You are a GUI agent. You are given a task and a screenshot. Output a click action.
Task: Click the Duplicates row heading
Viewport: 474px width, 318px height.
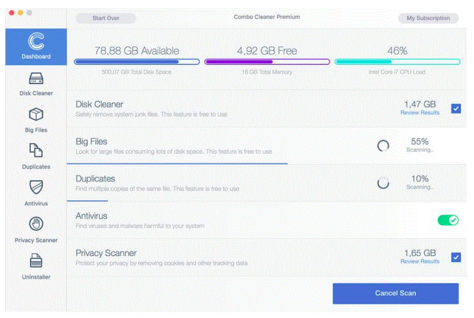coord(95,179)
